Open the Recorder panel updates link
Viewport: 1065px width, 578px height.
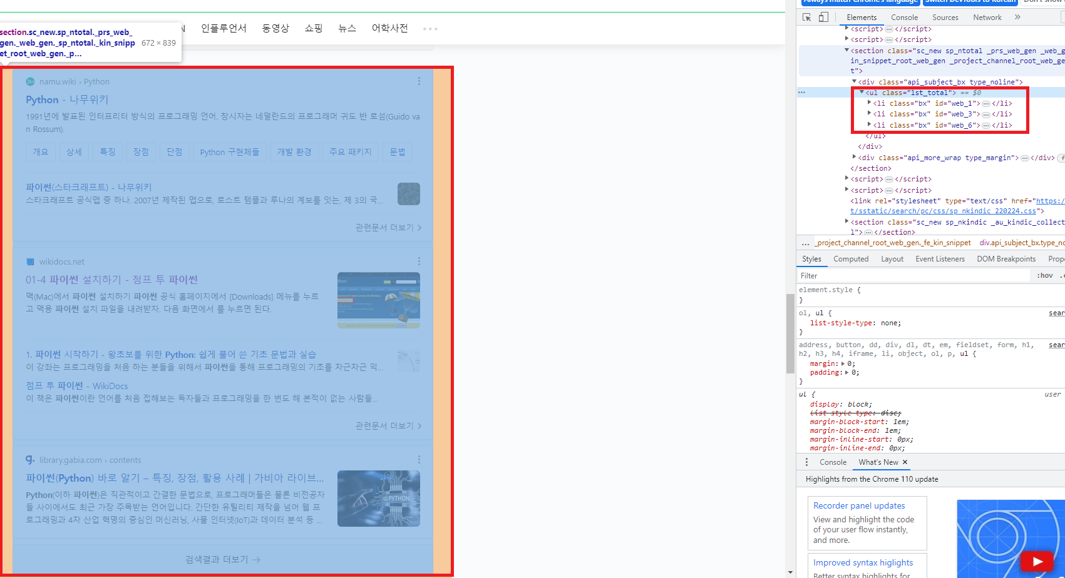(x=859, y=505)
